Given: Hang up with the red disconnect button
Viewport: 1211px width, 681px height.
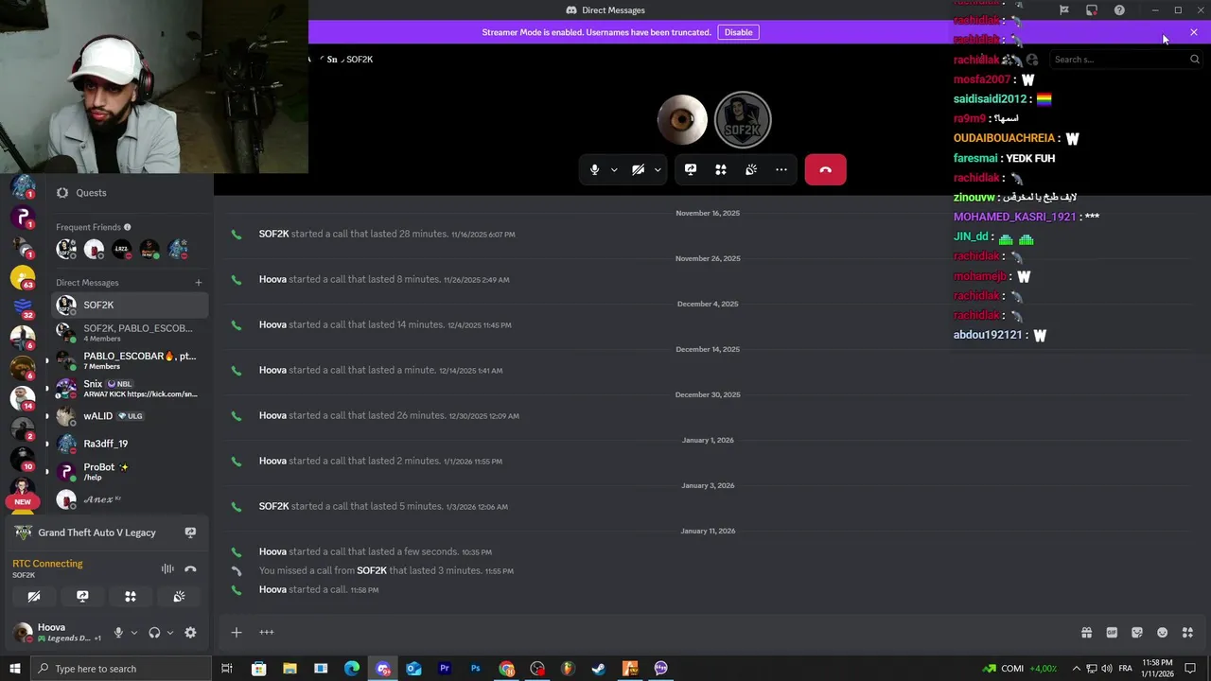Looking at the screenshot, I should click(825, 169).
